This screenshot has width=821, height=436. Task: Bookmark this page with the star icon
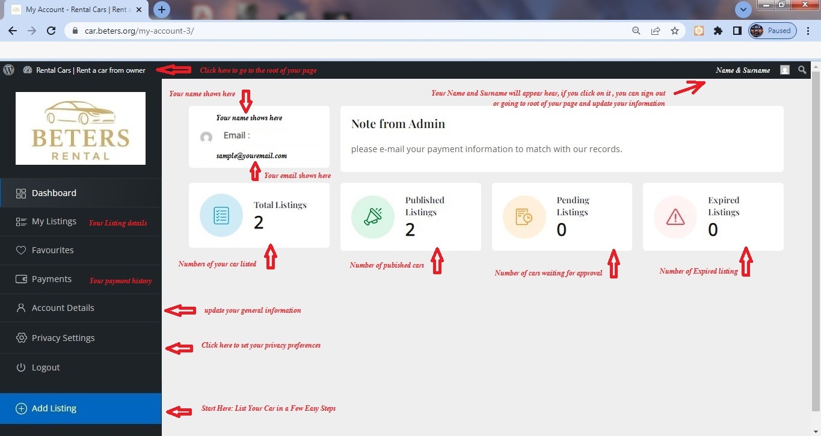(675, 31)
